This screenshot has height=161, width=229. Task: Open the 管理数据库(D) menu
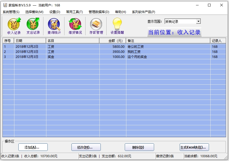click(99, 12)
